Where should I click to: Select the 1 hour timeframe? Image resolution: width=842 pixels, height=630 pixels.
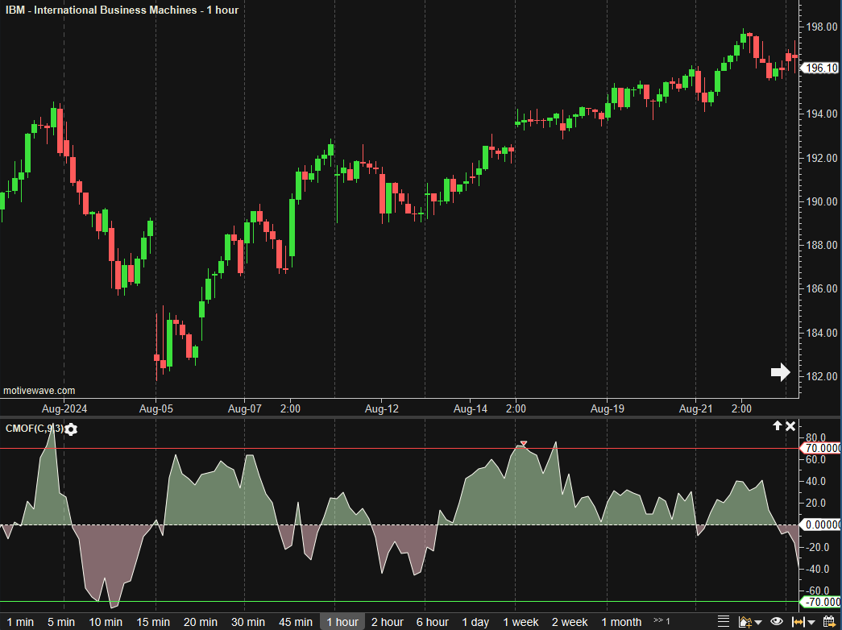tap(342, 622)
